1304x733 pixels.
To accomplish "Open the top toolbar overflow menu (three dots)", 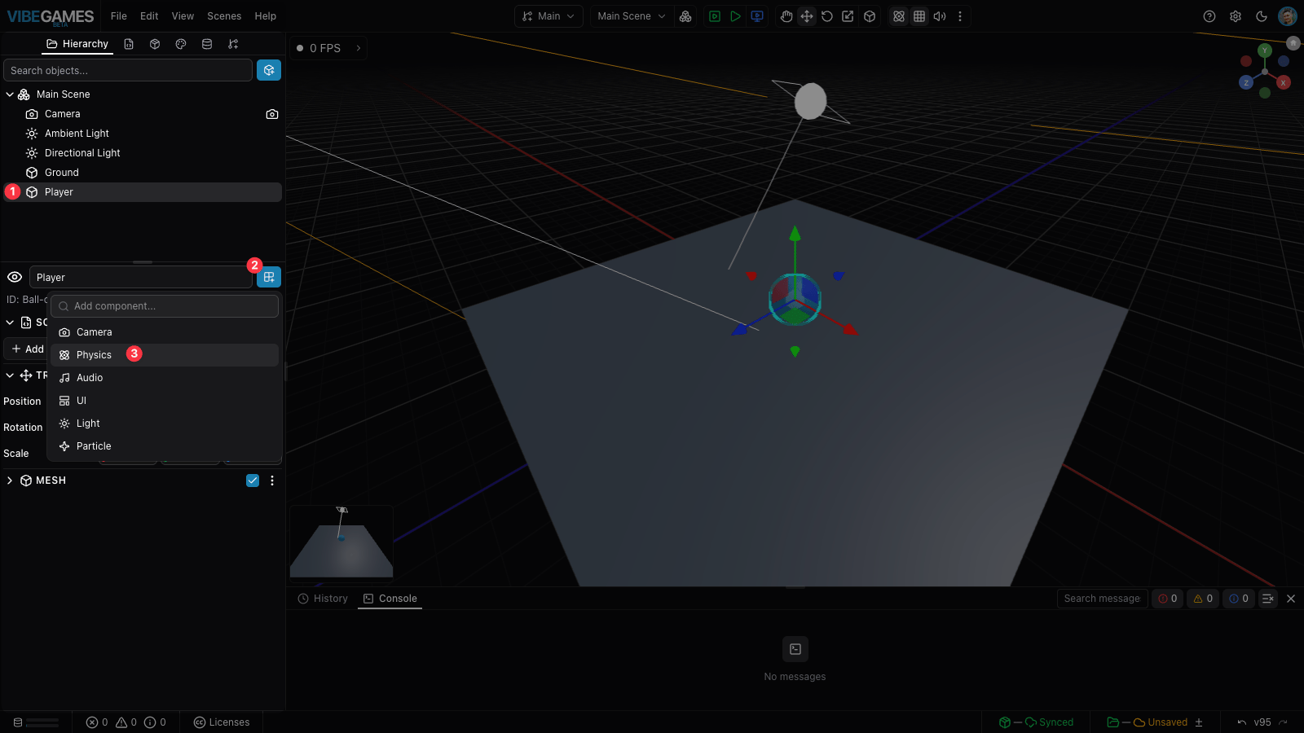I will tap(960, 16).
